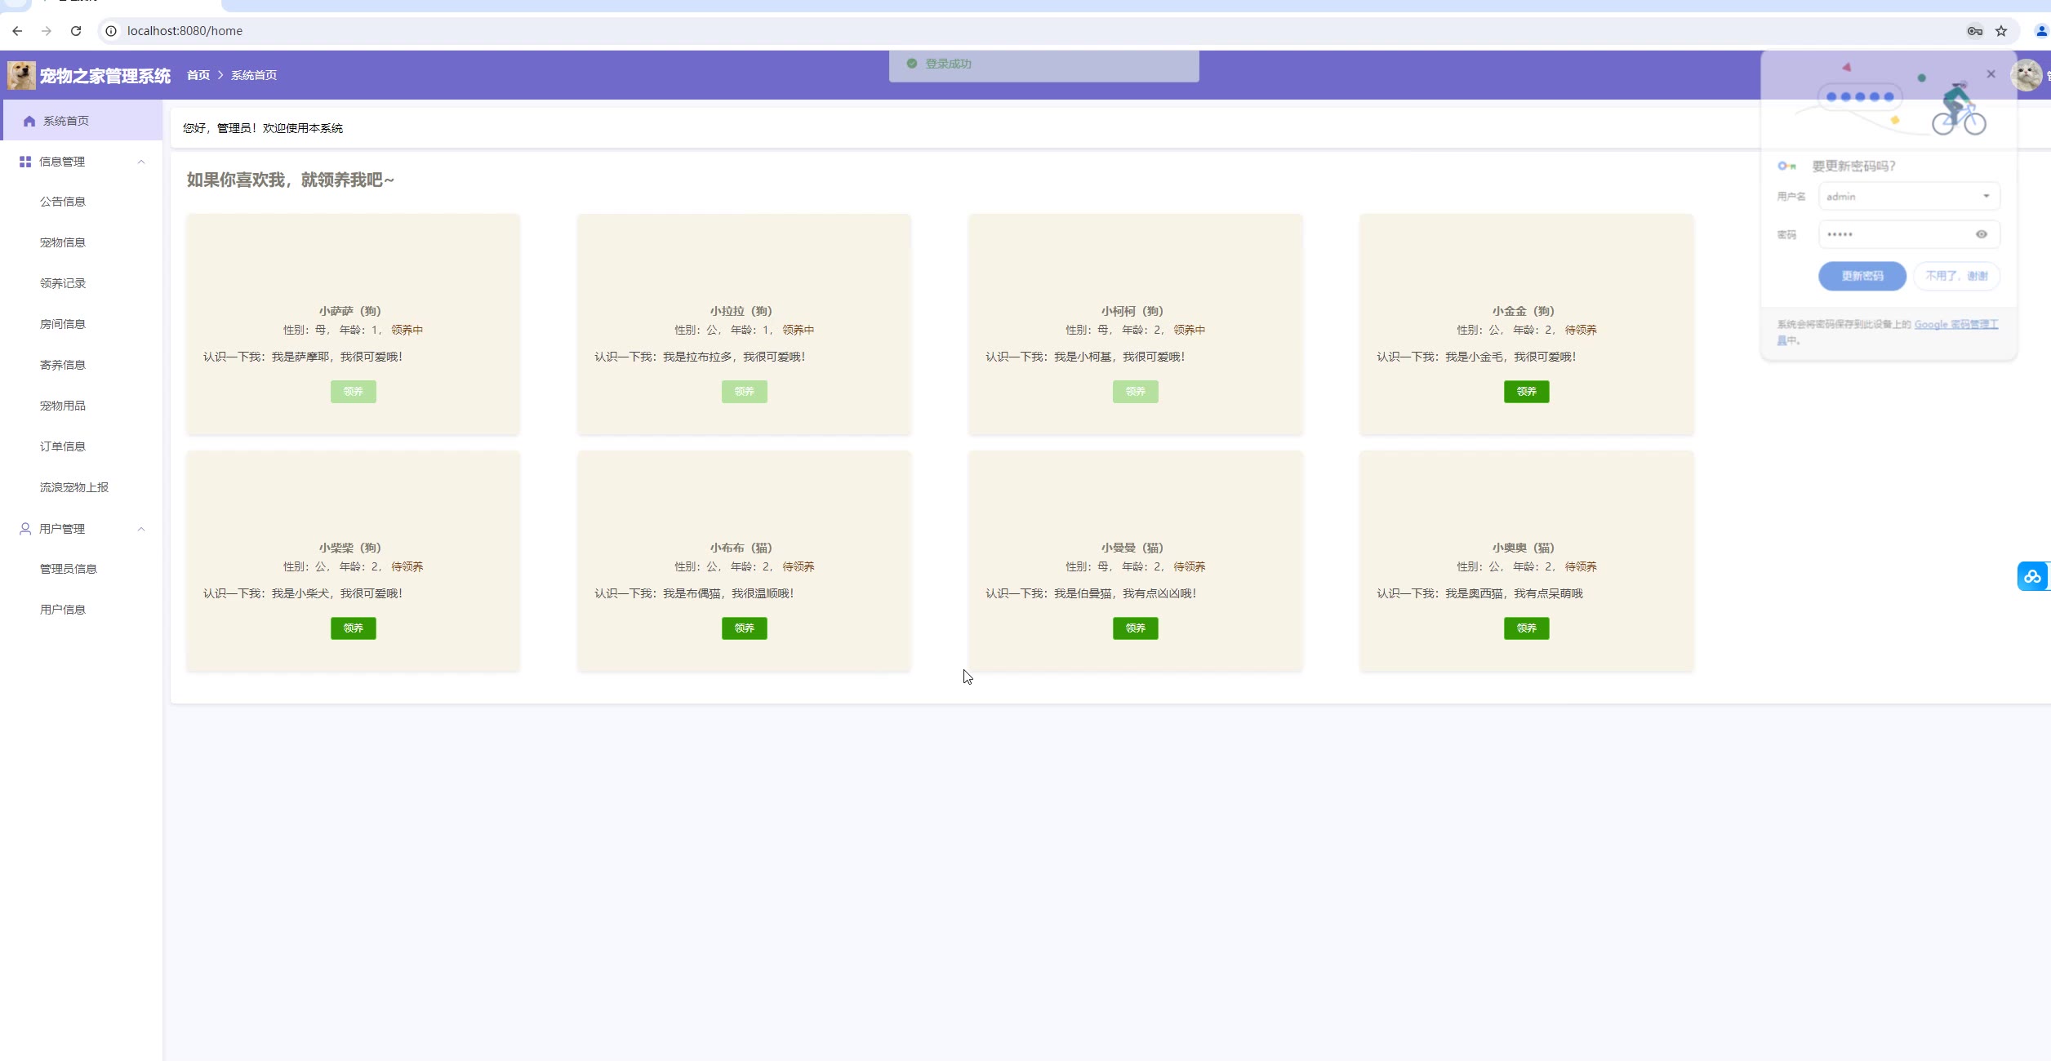Screen dimensions: 2051x1061
Task: Collapse the 信息管理 menu chevron
Action: (x=141, y=162)
